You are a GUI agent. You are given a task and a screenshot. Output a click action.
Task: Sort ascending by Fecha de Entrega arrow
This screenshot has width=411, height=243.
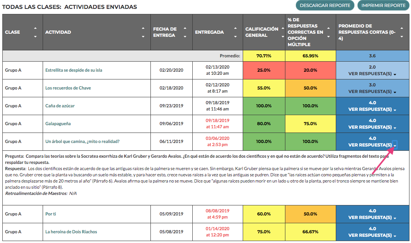(185, 28)
